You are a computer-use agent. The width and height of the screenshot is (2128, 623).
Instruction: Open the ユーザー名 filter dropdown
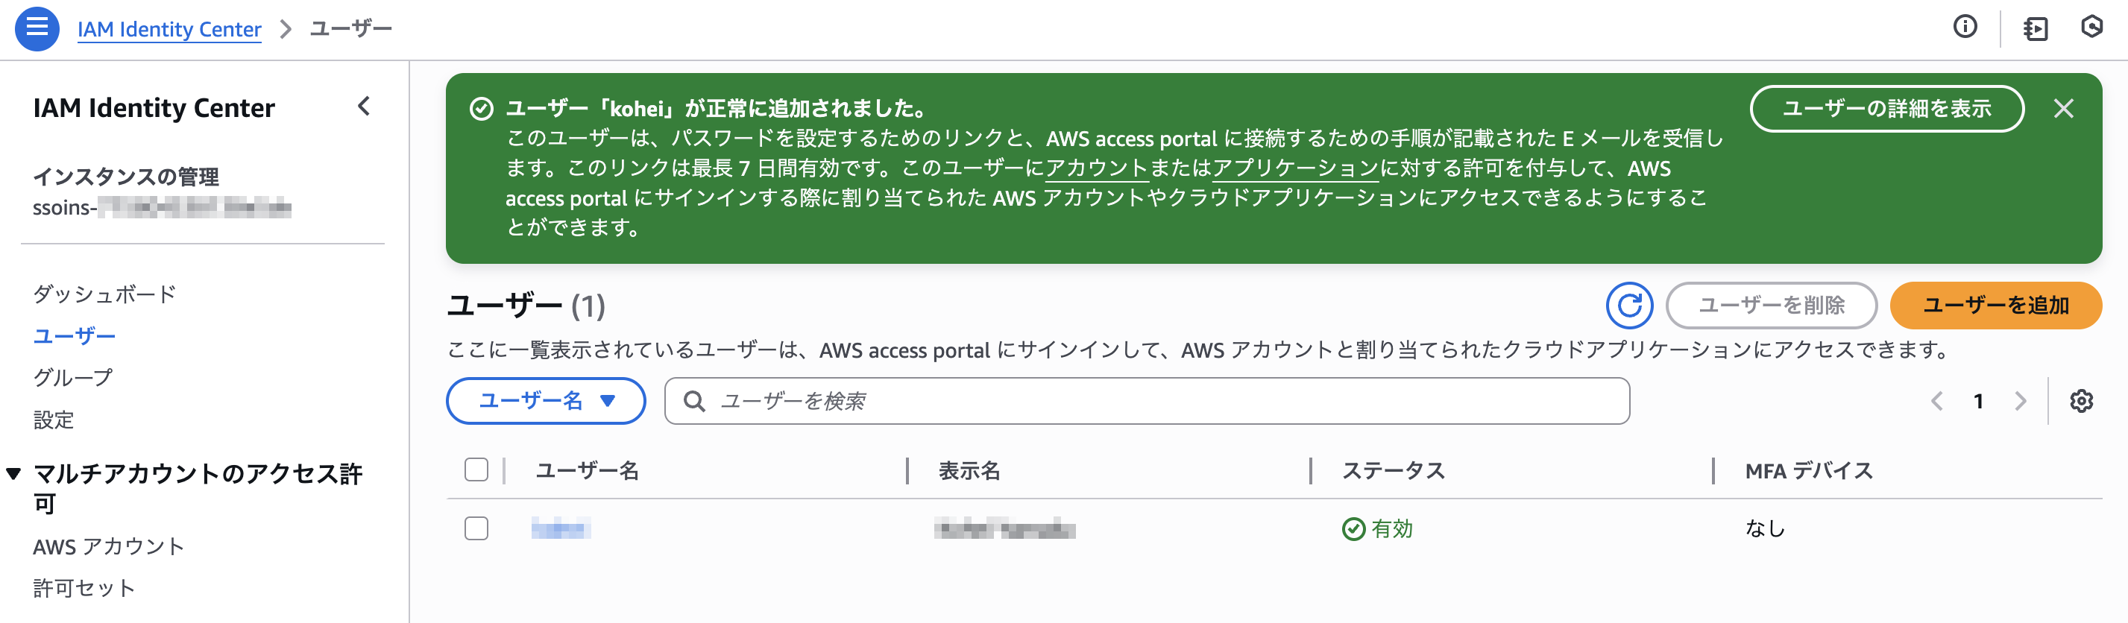click(544, 401)
